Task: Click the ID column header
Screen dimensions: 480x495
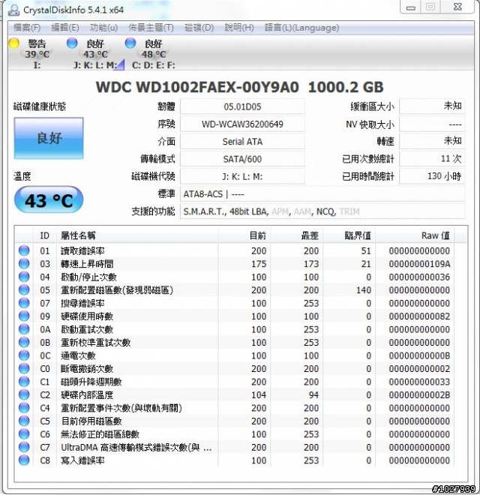Action: point(45,235)
